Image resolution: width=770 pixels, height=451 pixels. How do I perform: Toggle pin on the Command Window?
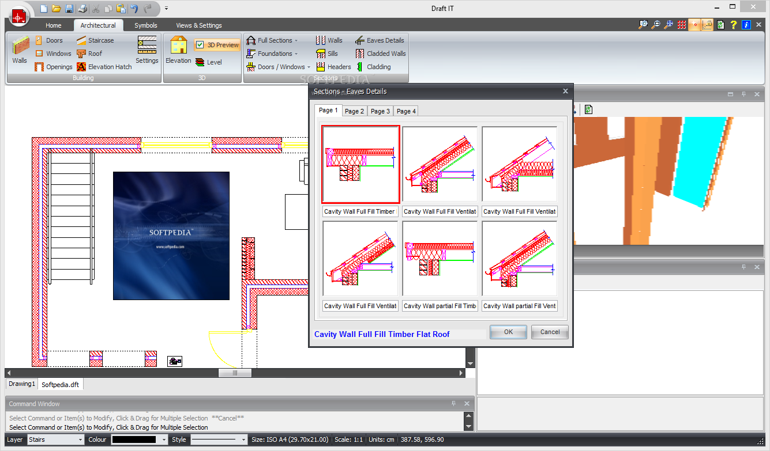(x=454, y=404)
